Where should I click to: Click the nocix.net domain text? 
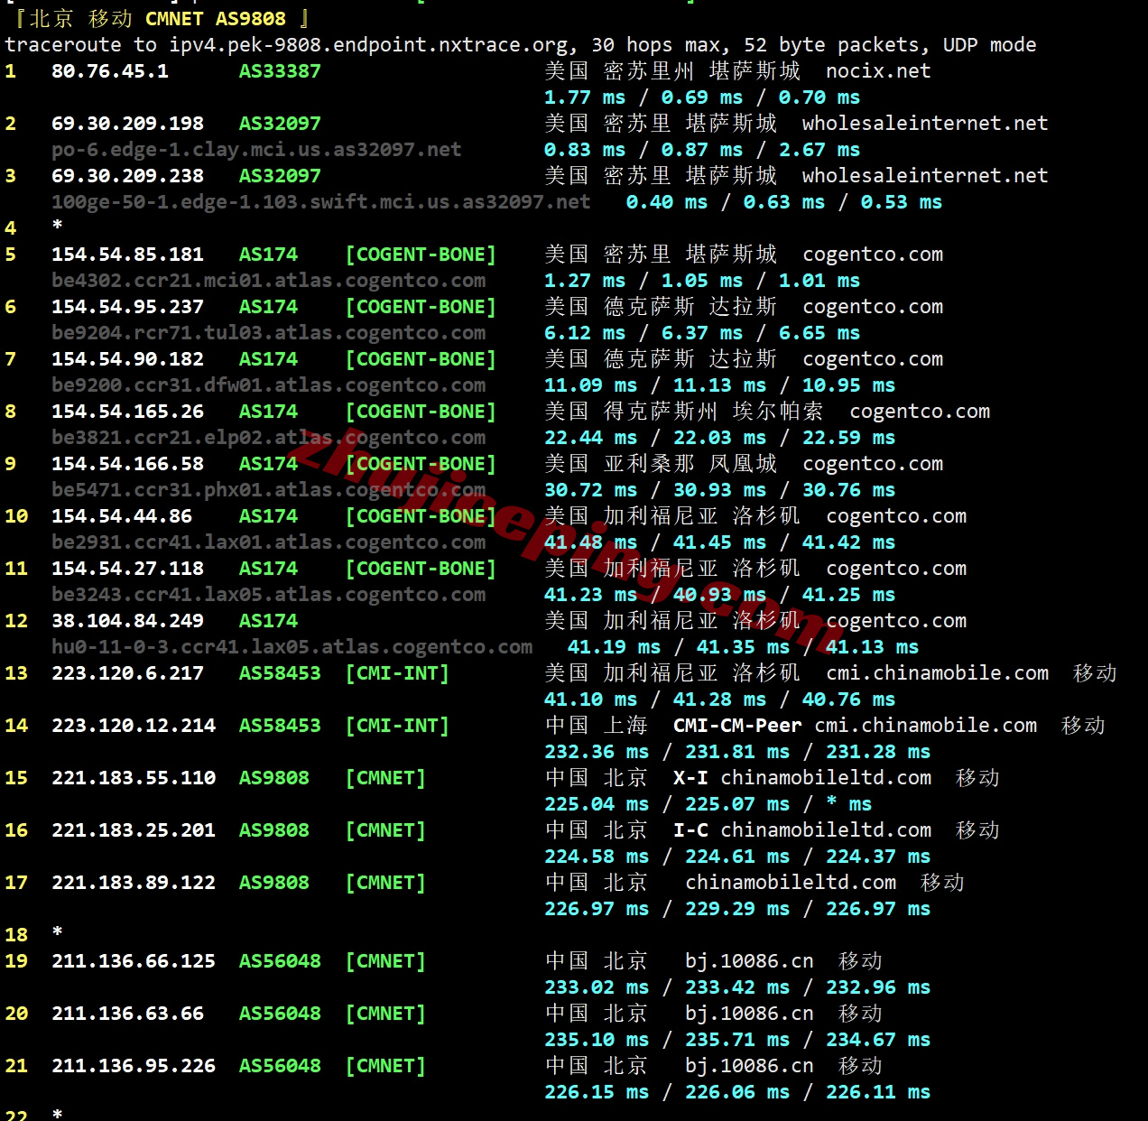tap(877, 71)
